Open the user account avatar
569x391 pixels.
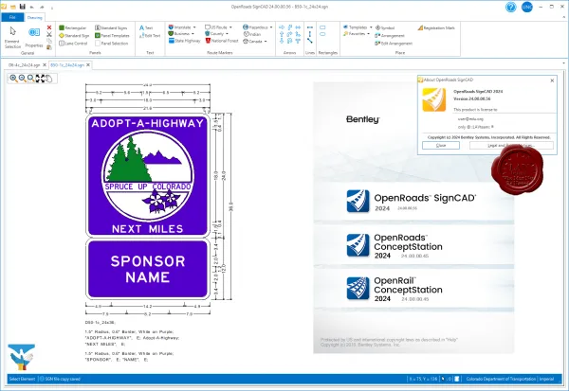(x=527, y=7)
